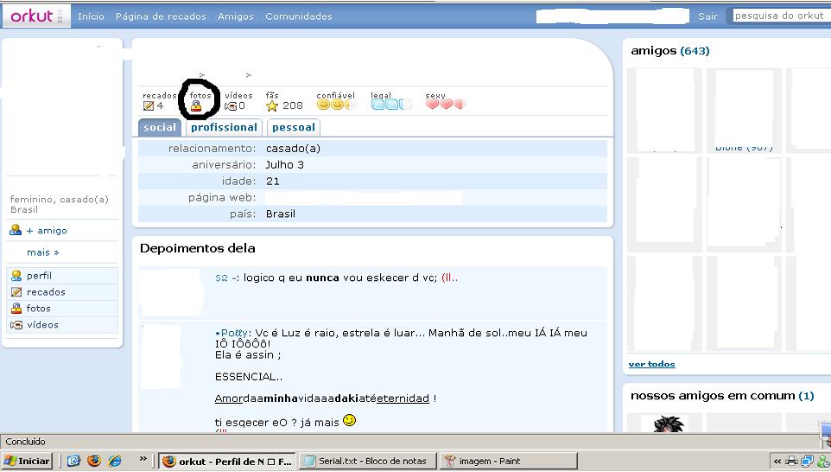Click the Julho 3 birthday value
The height and width of the screenshot is (472, 831).
(x=285, y=165)
